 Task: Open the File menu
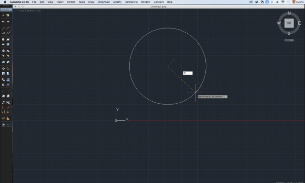(x=34, y=2)
